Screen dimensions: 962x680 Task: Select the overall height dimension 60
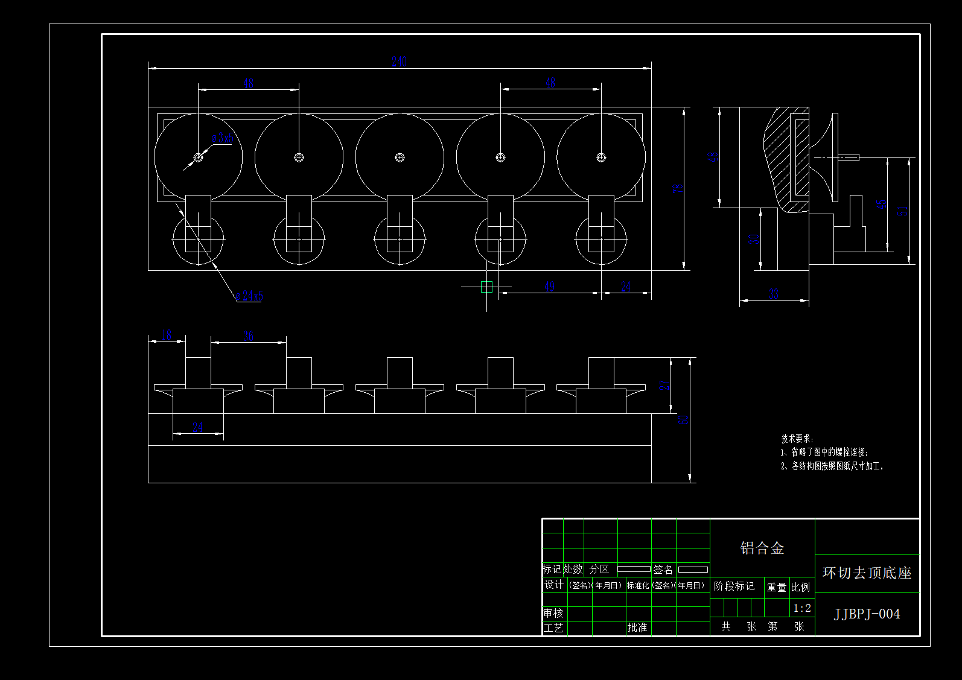click(x=683, y=420)
